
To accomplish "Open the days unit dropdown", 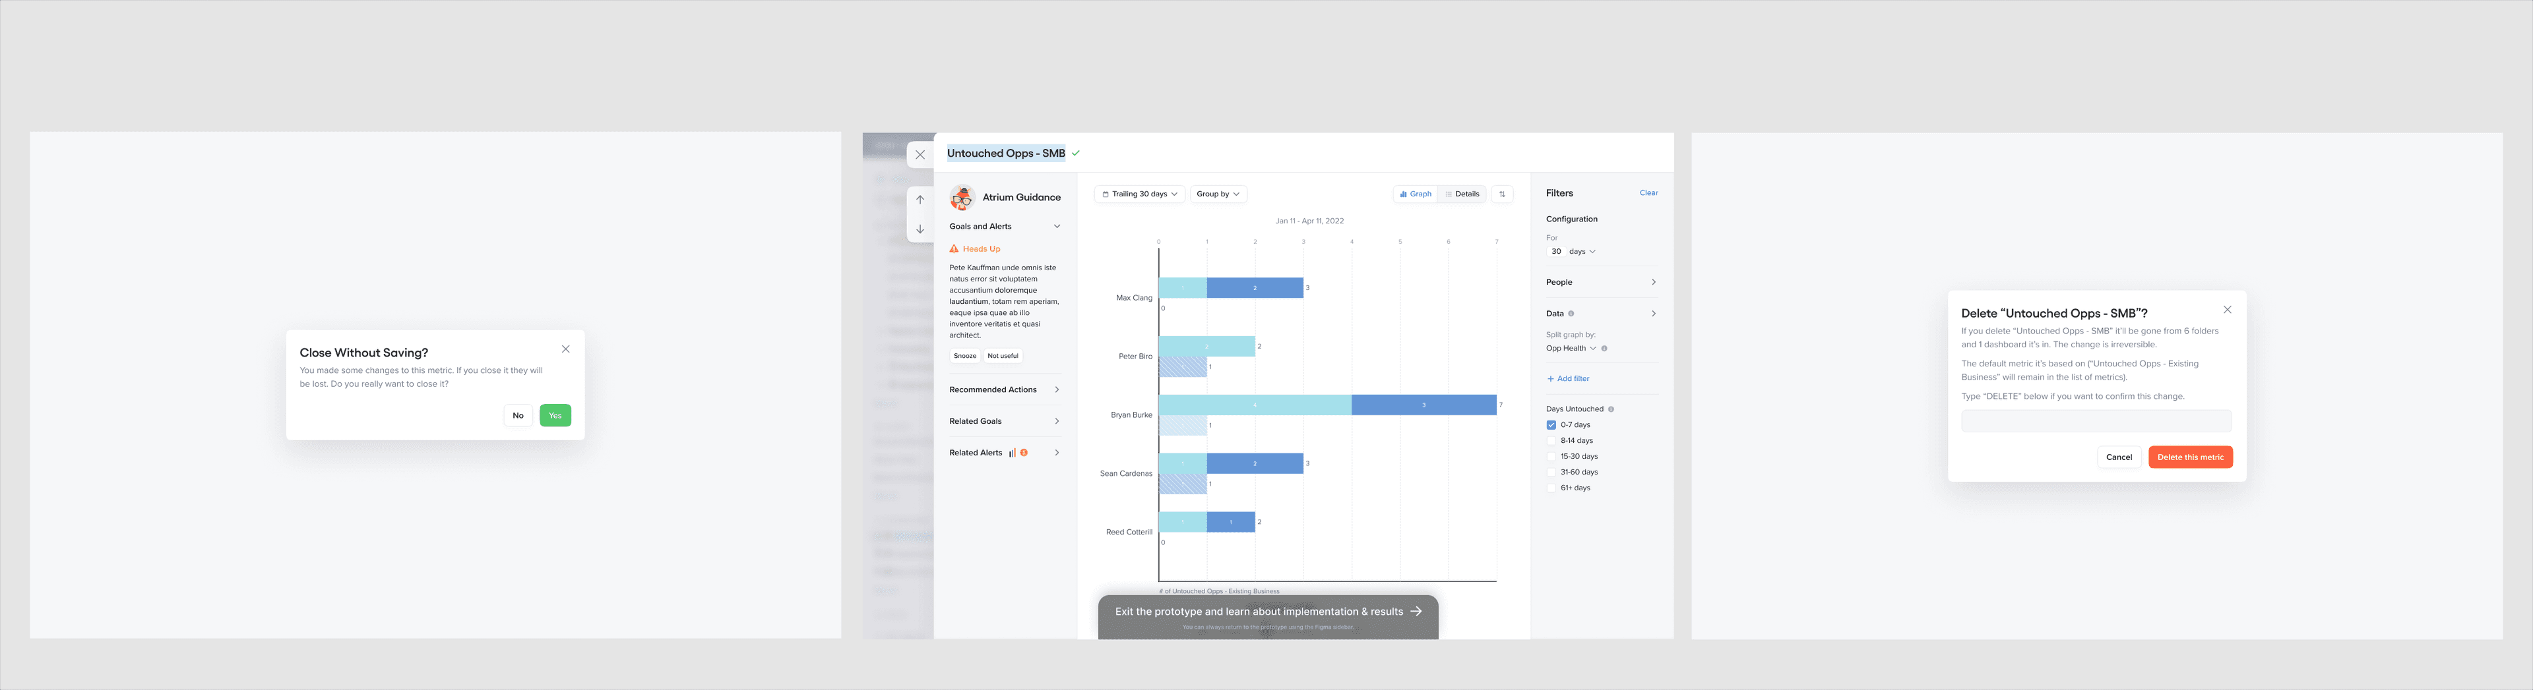I will point(1582,252).
